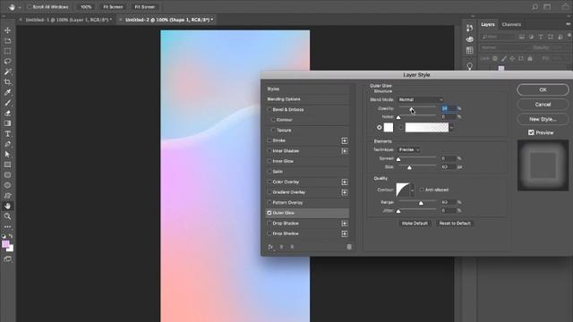Switch to the Layers tab

tap(487, 24)
